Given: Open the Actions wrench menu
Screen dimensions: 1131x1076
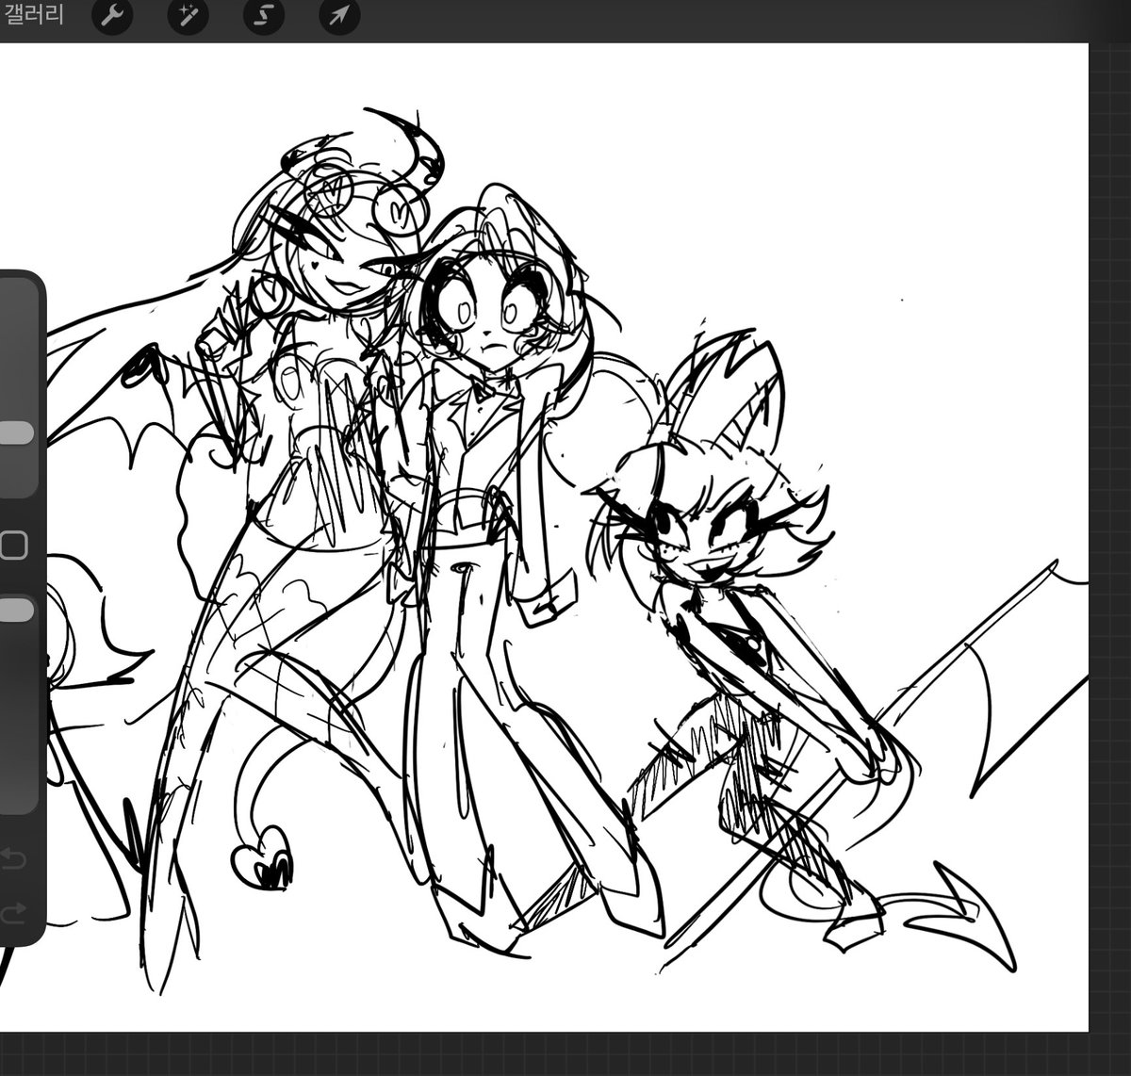Looking at the screenshot, I should [112, 15].
